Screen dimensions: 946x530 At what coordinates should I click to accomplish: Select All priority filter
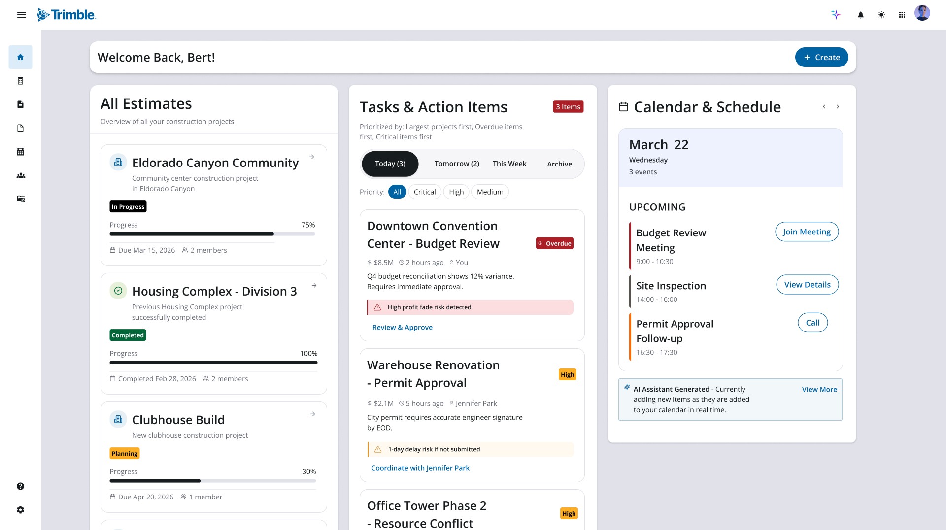397,192
